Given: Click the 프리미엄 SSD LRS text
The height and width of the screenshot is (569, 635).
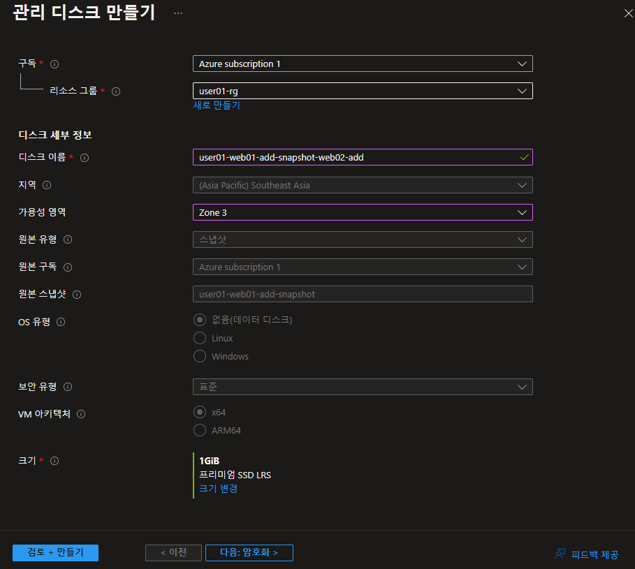Looking at the screenshot, I should point(235,475).
